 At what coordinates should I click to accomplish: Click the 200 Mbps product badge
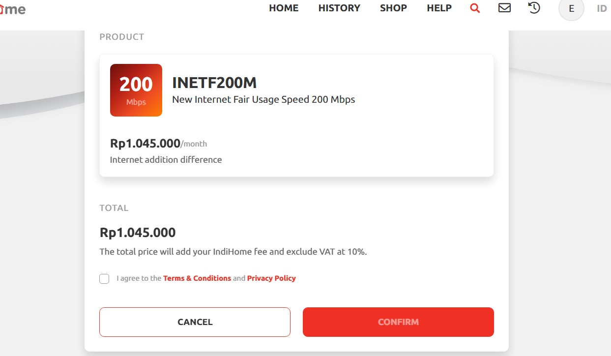point(136,90)
